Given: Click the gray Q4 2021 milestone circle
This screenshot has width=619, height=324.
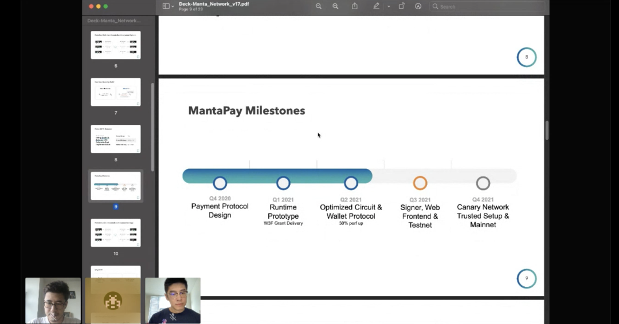Looking at the screenshot, I should tap(483, 183).
